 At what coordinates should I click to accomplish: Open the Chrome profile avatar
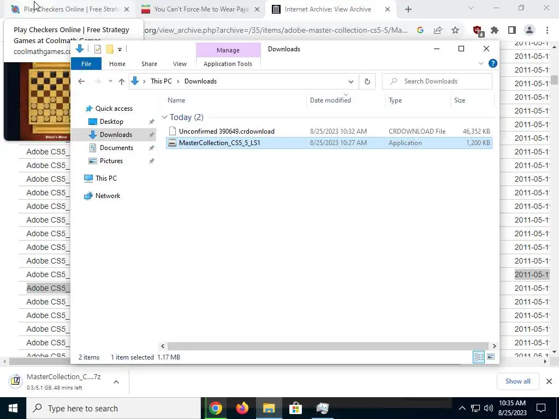[530, 31]
